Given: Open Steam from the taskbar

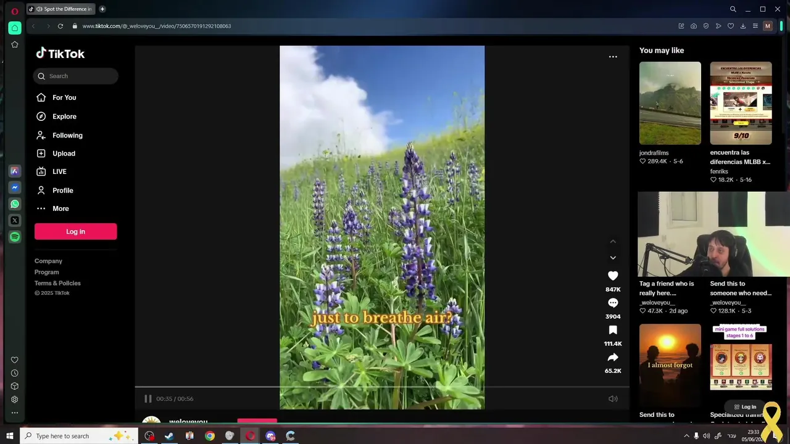Looking at the screenshot, I should click(x=169, y=436).
